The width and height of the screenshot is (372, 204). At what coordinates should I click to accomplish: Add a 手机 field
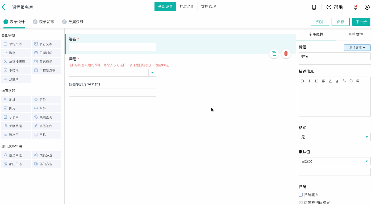point(47,135)
